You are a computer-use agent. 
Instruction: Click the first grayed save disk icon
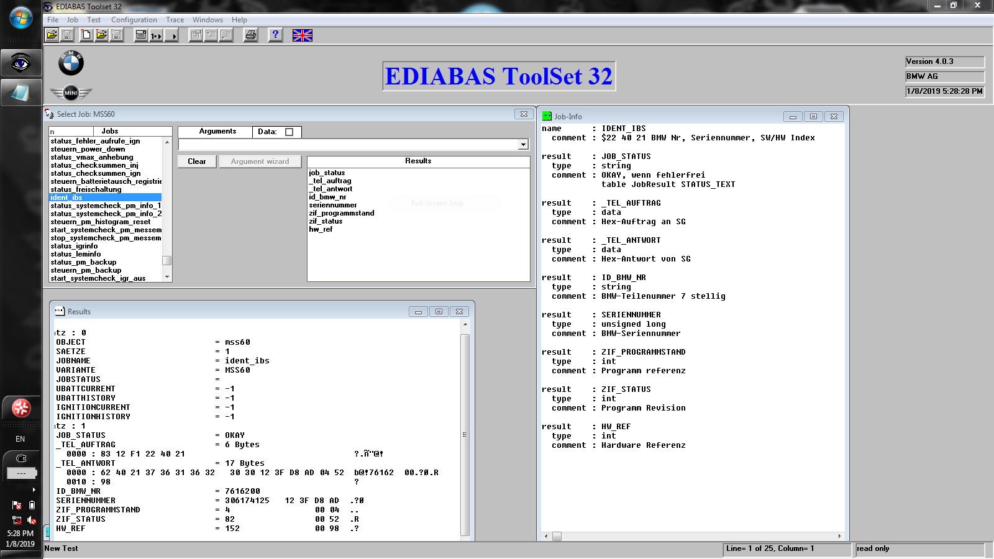coord(67,35)
